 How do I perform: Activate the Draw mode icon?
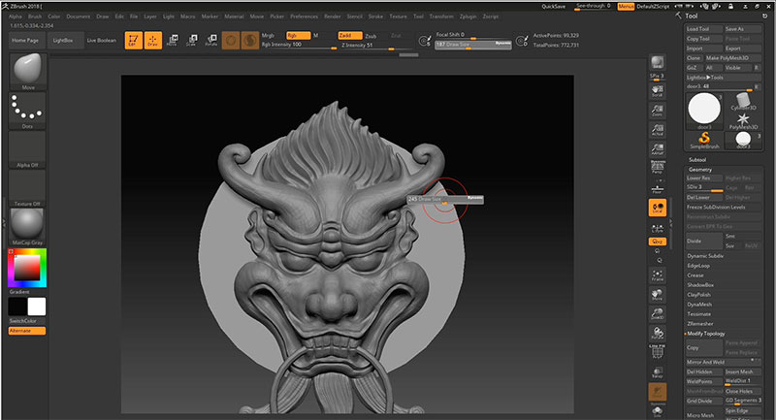[x=152, y=40]
